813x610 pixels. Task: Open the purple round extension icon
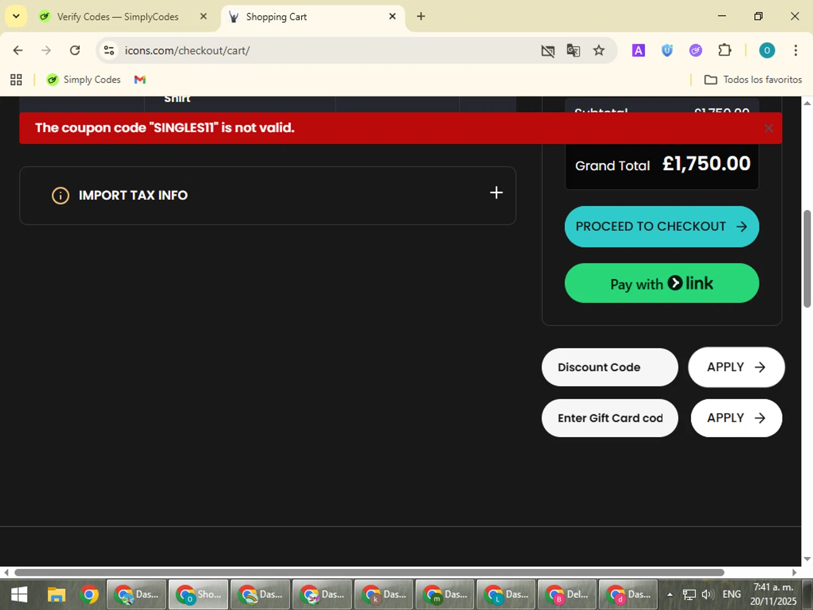coord(695,50)
